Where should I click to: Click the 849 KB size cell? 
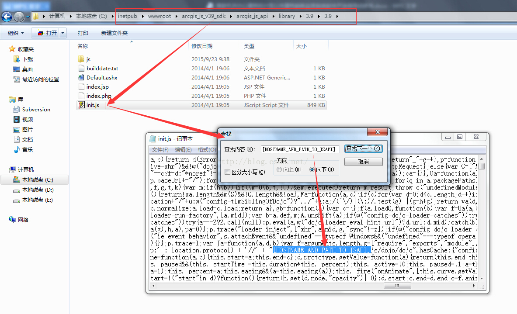tap(316, 105)
